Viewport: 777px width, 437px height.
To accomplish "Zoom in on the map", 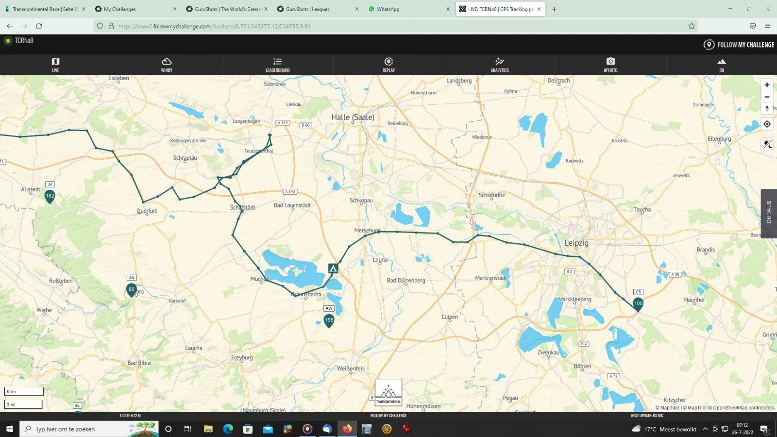I will pos(767,85).
